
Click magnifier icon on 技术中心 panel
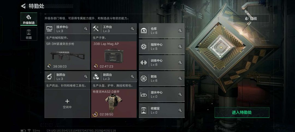(85, 29)
